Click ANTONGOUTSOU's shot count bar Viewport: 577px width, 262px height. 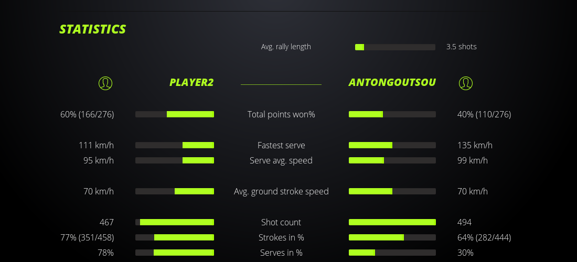pos(392,222)
